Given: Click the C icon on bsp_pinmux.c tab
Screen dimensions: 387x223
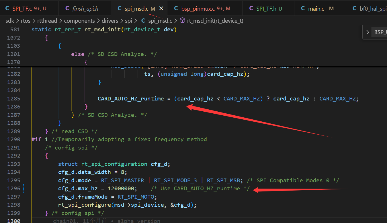Looking at the screenshot, I should click(x=176, y=9).
